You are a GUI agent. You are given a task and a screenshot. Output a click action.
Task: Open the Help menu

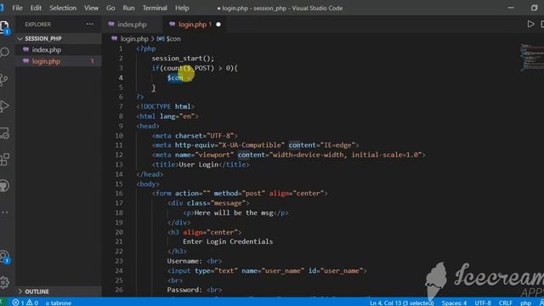tap(182, 8)
